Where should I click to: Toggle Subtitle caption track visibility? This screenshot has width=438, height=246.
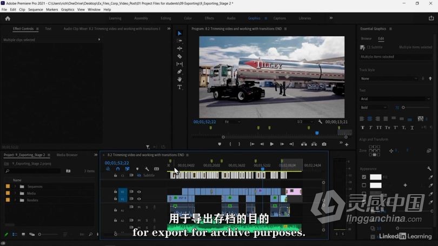[x=139, y=175]
